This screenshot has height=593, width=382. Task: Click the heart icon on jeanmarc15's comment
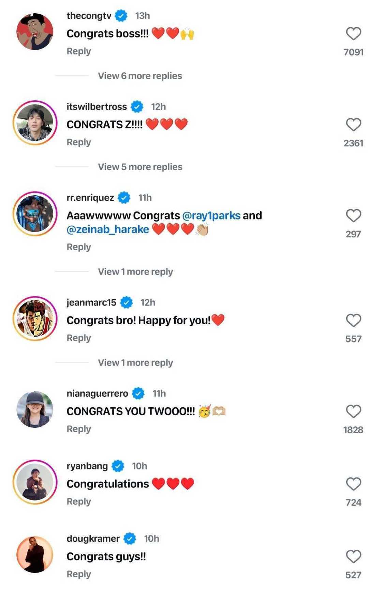pyautogui.click(x=354, y=320)
